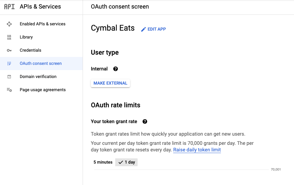Click the Enabled APIs & services icon
Image resolution: width=294 pixels, height=185 pixels.
(x=9, y=24)
